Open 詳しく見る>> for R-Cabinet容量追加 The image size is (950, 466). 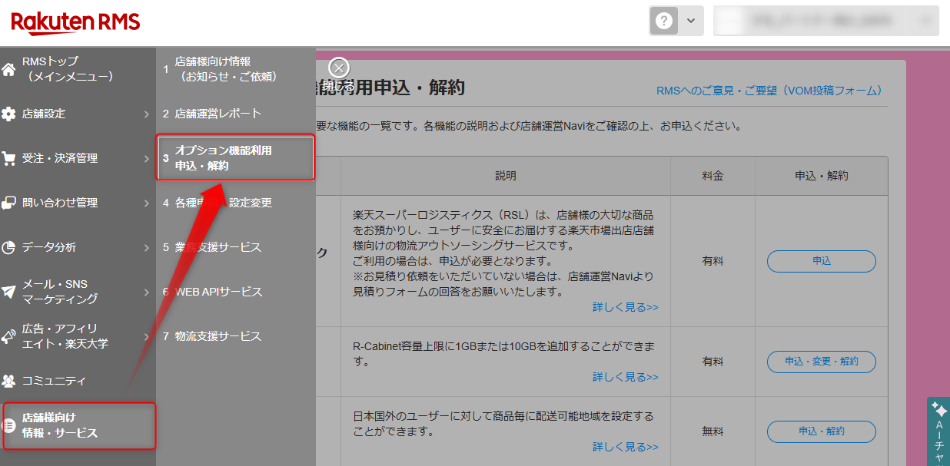pyautogui.click(x=626, y=377)
